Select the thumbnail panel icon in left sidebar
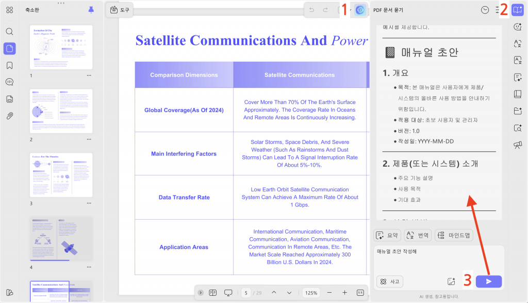 (x=9, y=48)
